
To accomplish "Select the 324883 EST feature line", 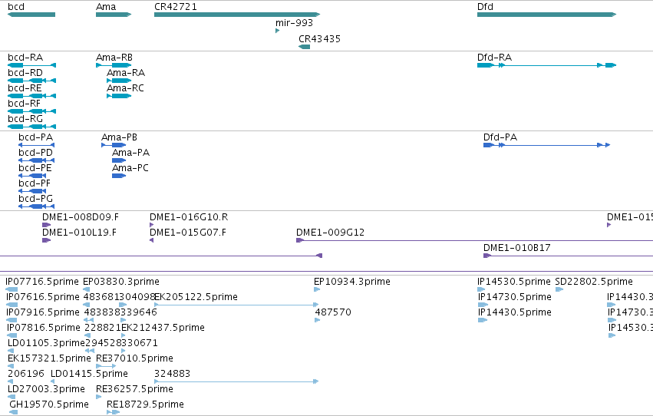I will click(x=236, y=381).
